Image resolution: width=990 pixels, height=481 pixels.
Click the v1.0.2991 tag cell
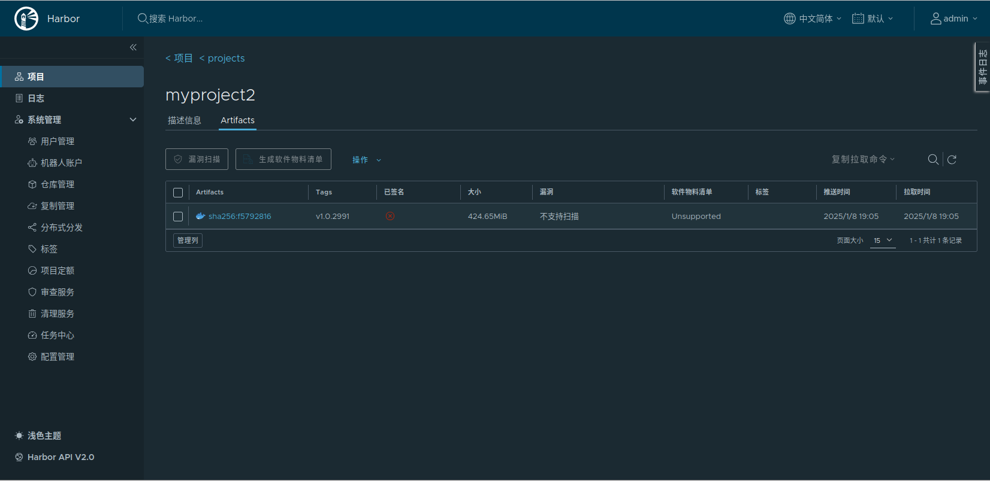click(333, 216)
